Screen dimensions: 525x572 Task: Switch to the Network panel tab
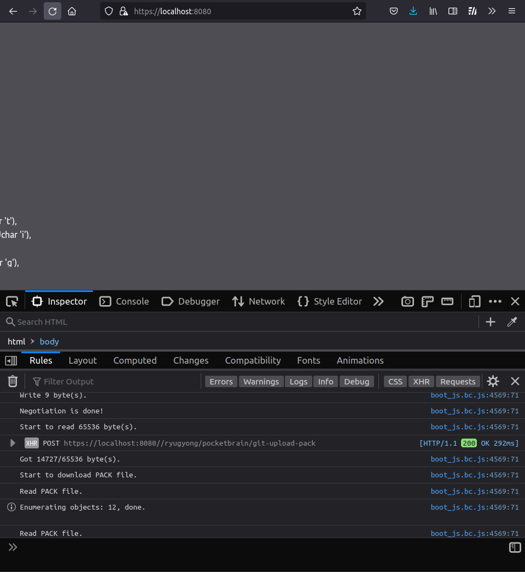pyautogui.click(x=258, y=301)
